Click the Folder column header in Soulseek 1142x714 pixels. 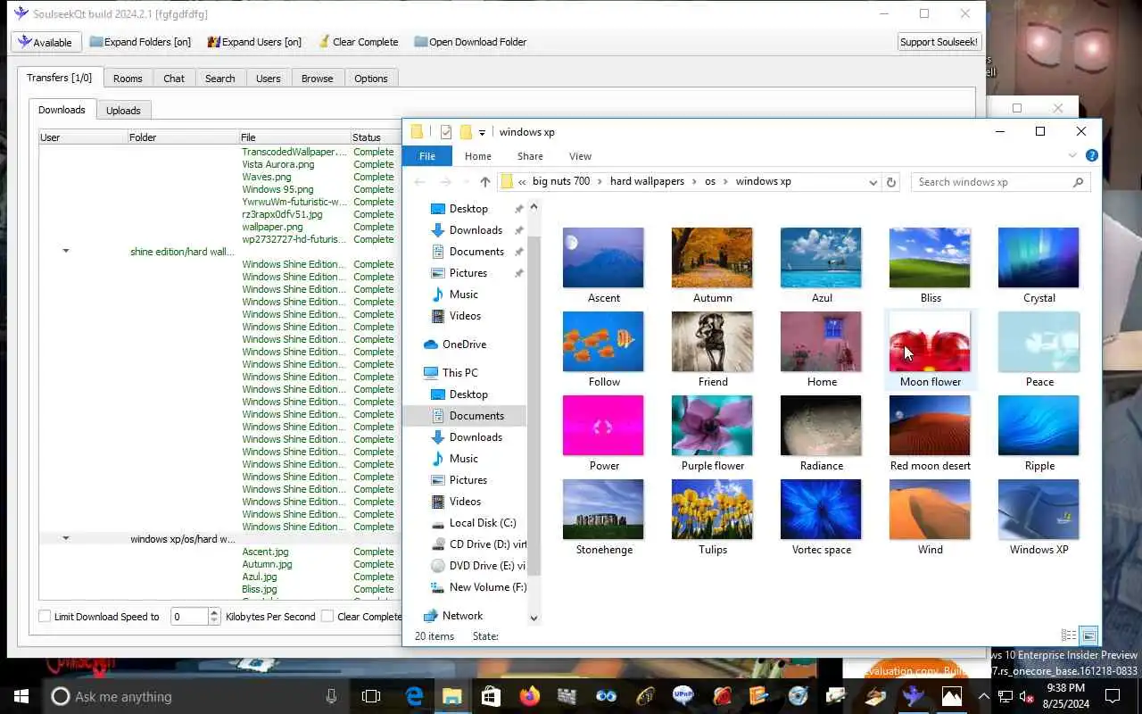tap(183, 137)
